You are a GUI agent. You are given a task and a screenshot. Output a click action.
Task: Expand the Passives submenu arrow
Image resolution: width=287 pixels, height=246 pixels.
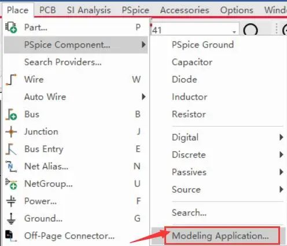pos(281,172)
